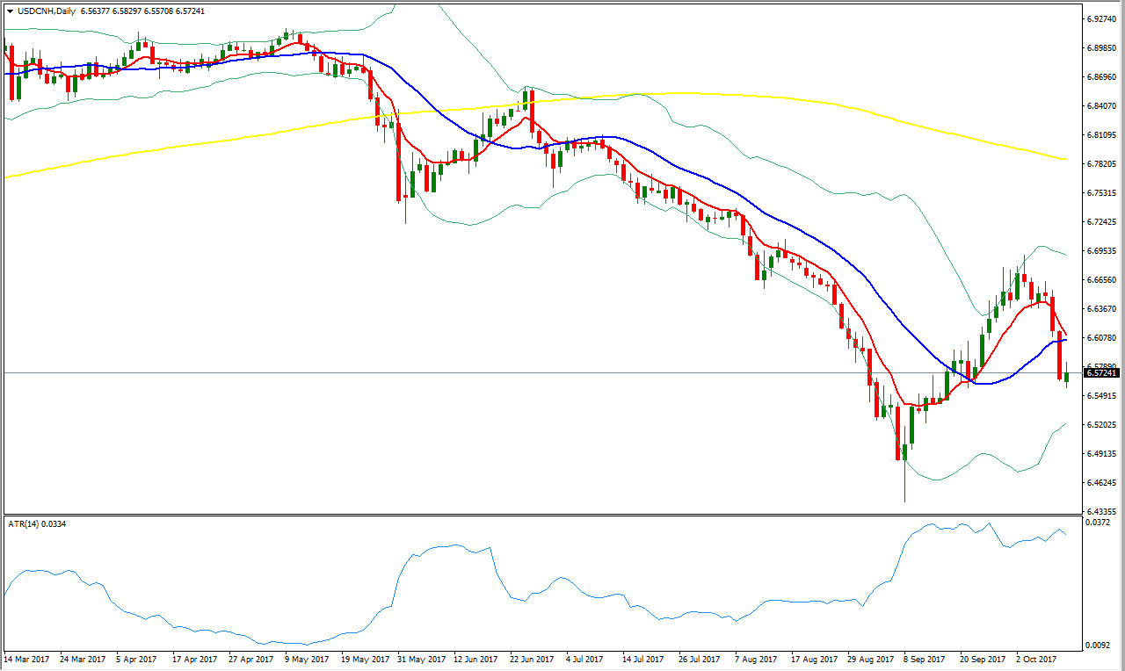Click the current price tag 6.57241

pos(1103,373)
